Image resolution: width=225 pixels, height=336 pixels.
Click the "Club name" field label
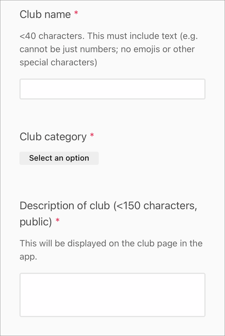pyautogui.click(x=45, y=14)
